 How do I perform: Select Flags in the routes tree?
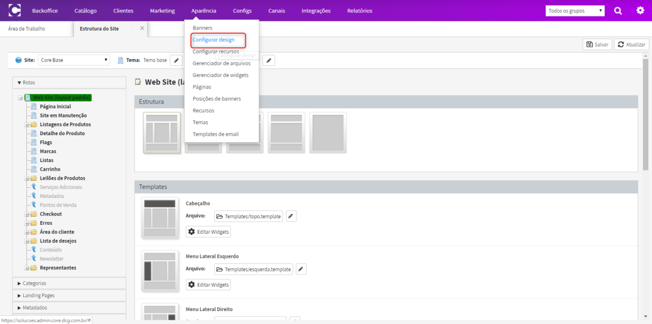point(46,143)
